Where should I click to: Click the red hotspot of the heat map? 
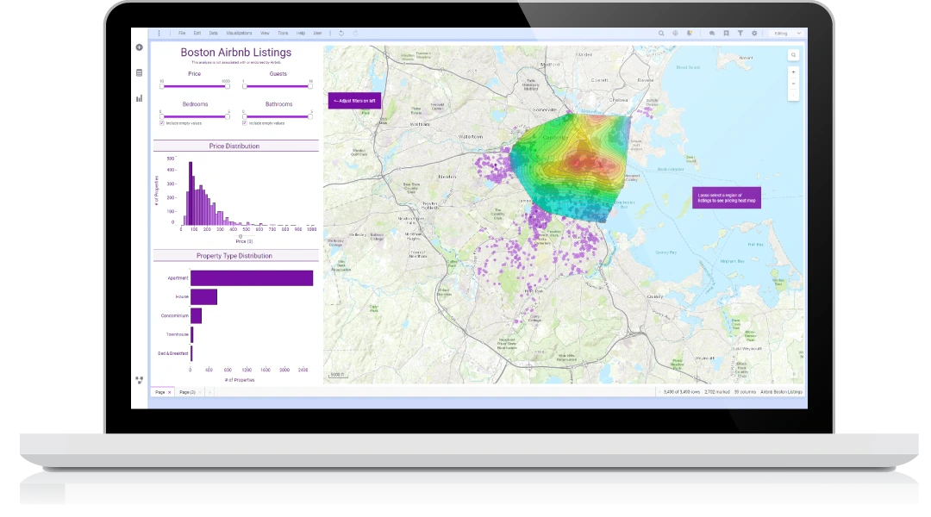click(x=587, y=163)
